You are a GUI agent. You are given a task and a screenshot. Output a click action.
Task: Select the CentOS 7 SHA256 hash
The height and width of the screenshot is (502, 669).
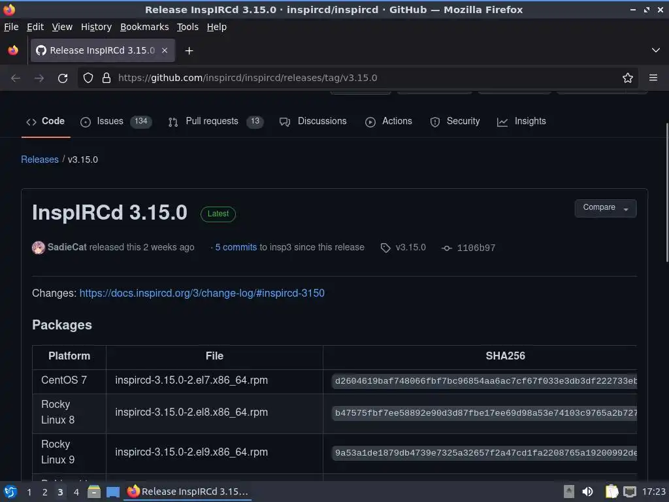pyautogui.click(x=485, y=381)
